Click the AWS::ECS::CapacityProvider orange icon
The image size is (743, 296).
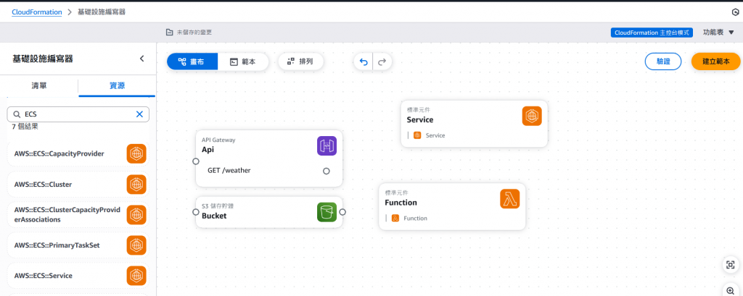click(x=136, y=153)
